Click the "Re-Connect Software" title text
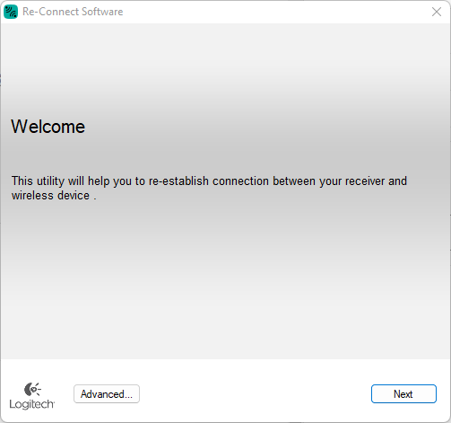The width and height of the screenshot is (451, 423). [73, 12]
